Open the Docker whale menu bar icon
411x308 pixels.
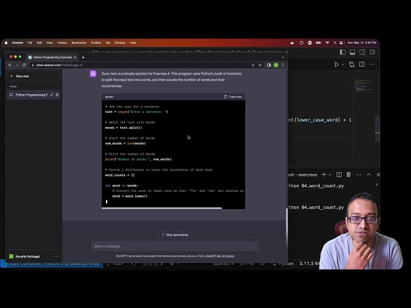tap(292, 43)
